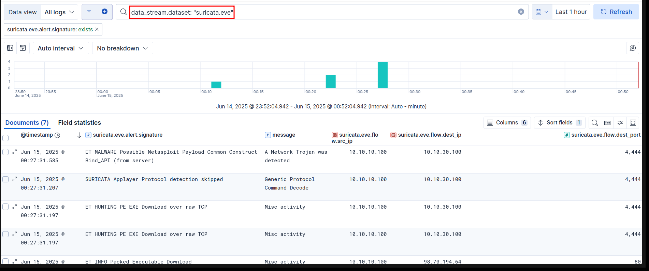This screenshot has width=649, height=271.
Task: Click the hide chart icon
Action: click(x=23, y=48)
